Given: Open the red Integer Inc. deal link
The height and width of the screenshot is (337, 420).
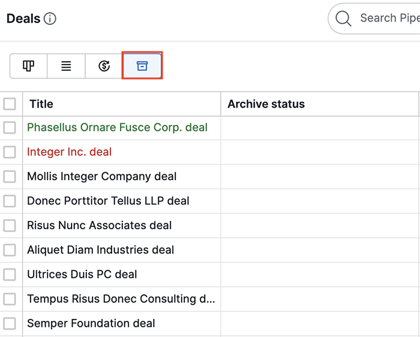Looking at the screenshot, I should click(x=70, y=152).
